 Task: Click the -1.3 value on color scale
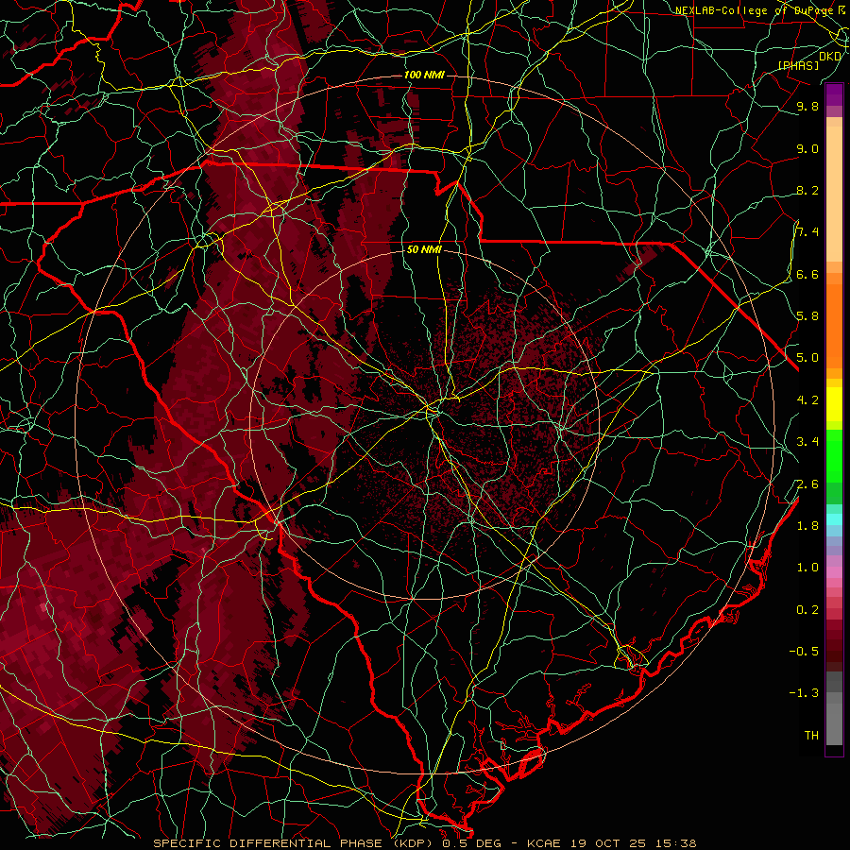click(x=804, y=693)
